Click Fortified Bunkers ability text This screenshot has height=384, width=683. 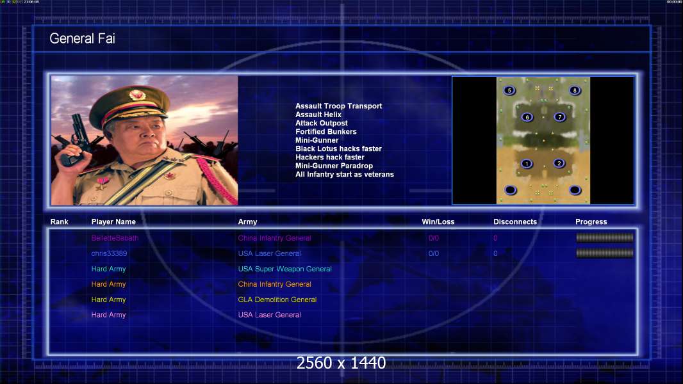click(x=326, y=131)
